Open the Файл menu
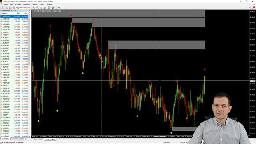 click(x=6, y=4)
